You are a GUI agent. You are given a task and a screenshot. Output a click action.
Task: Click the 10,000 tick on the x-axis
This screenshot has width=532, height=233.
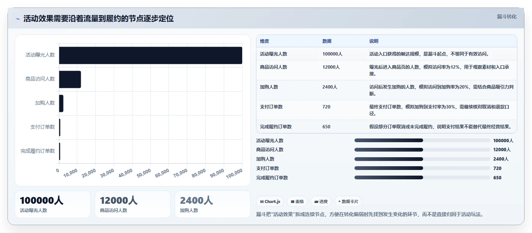click(71, 173)
